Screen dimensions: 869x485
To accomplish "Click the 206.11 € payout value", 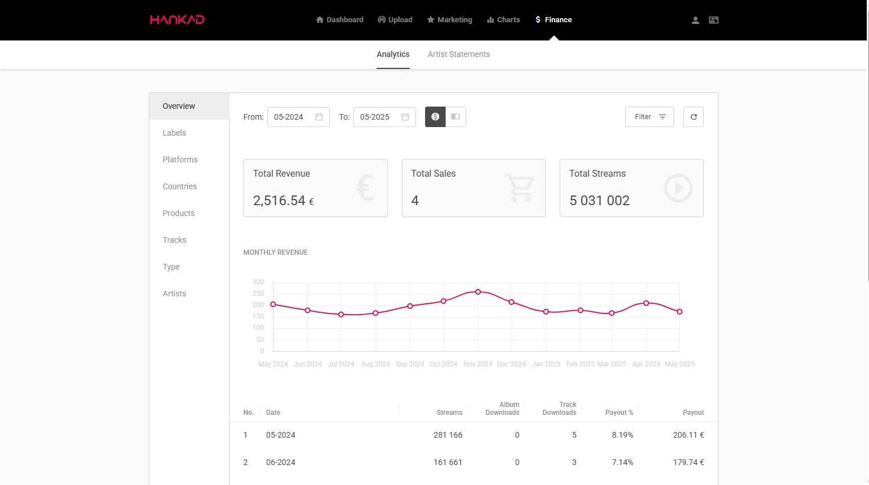I will [688, 435].
